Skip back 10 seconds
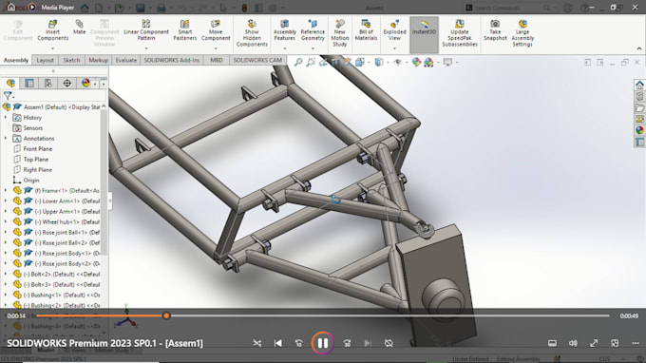Viewport: 646px width, 363px height. tap(298, 343)
